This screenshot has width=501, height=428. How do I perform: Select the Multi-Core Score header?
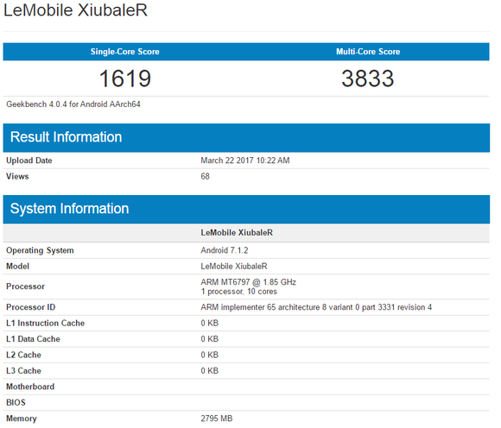coord(368,52)
